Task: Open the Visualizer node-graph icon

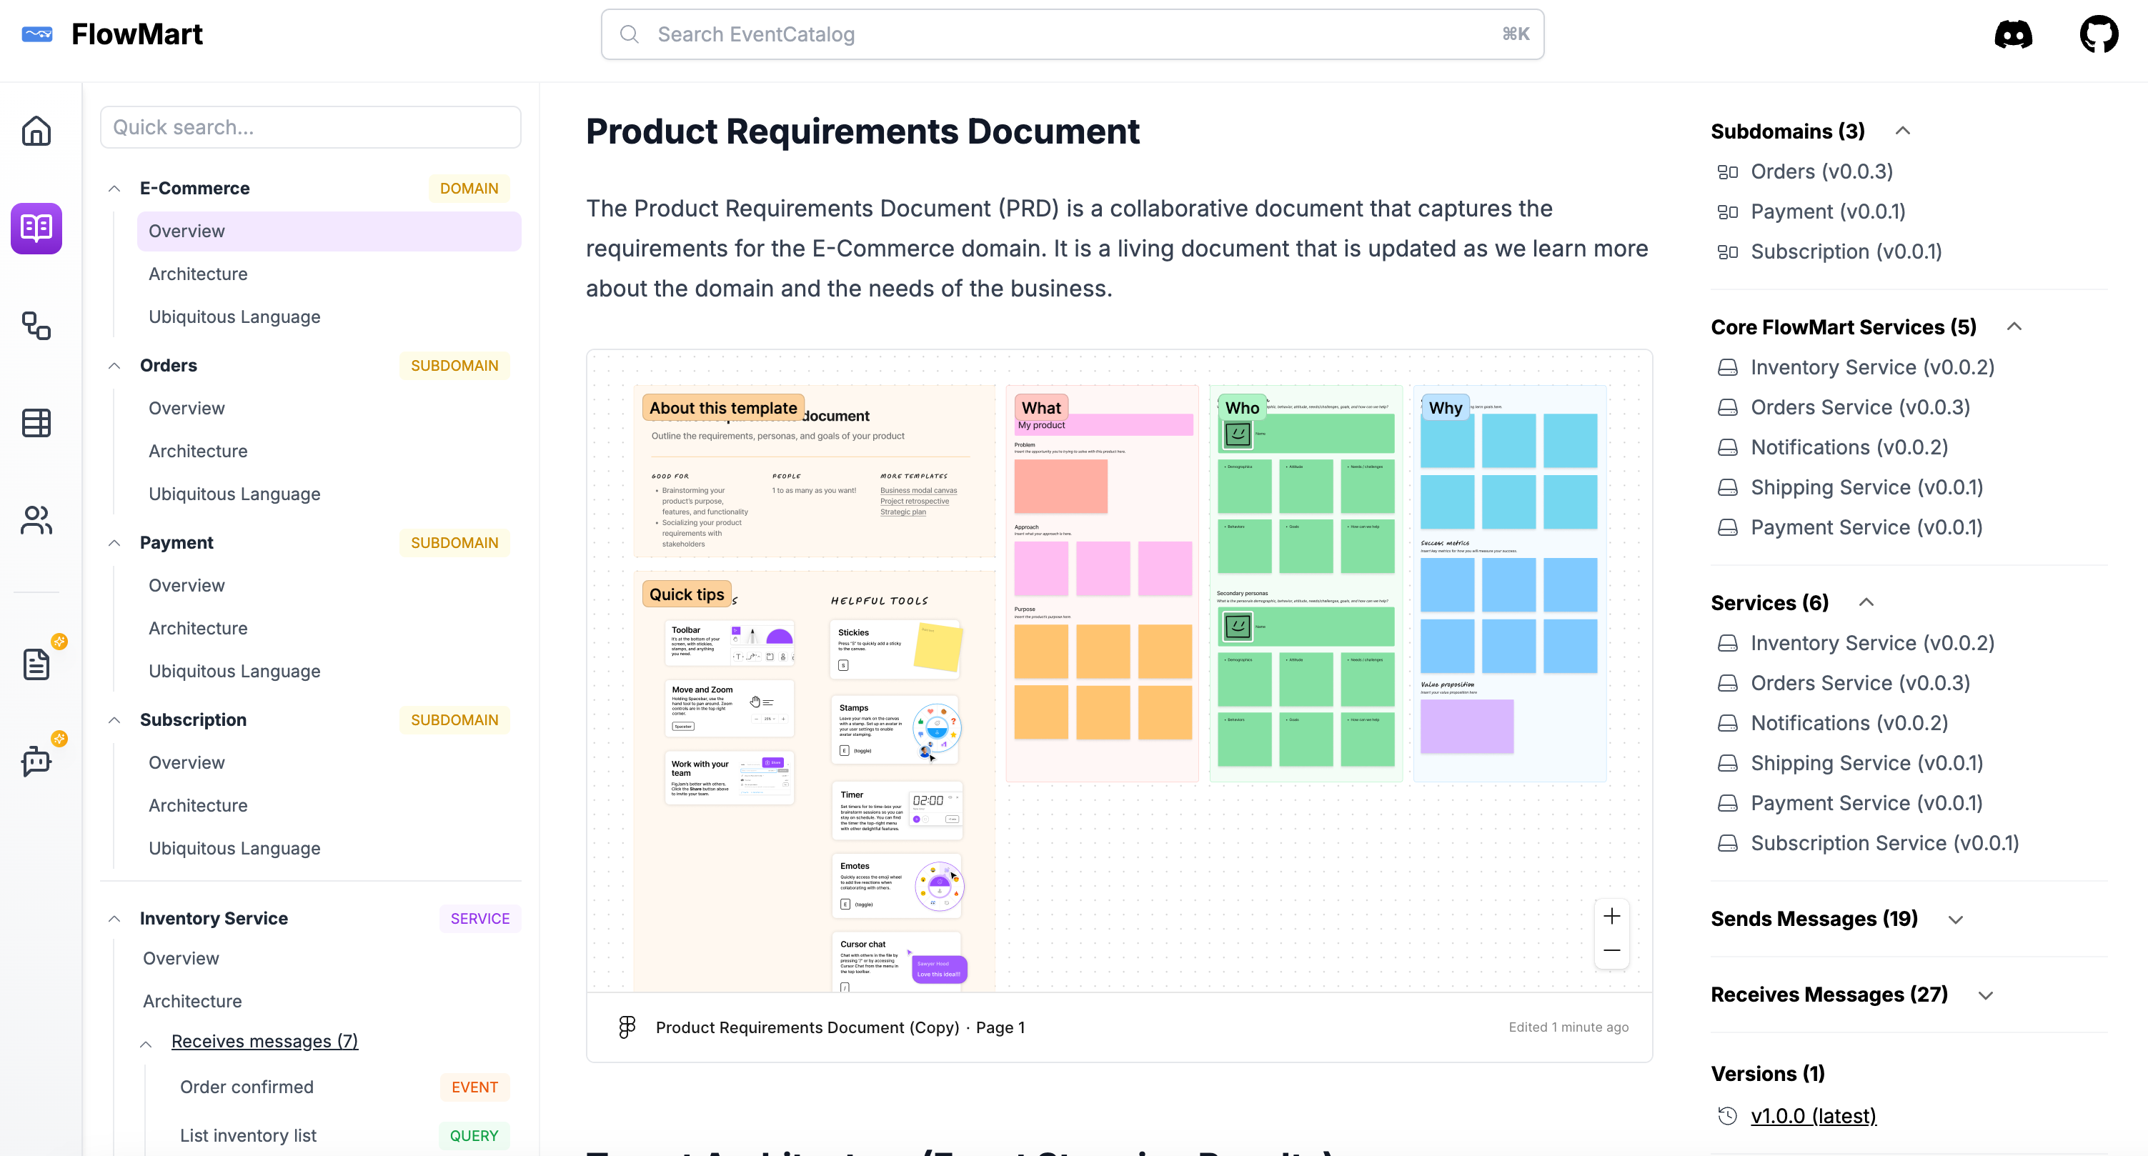Action: point(36,326)
